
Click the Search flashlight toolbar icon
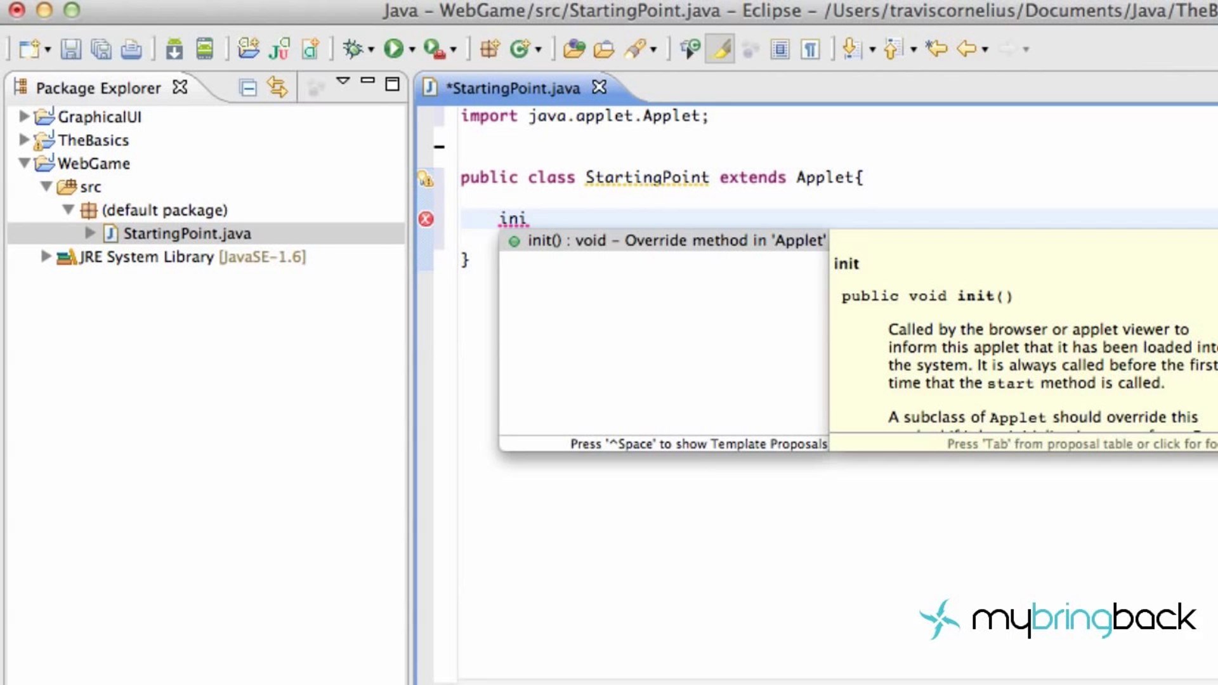tap(635, 49)
